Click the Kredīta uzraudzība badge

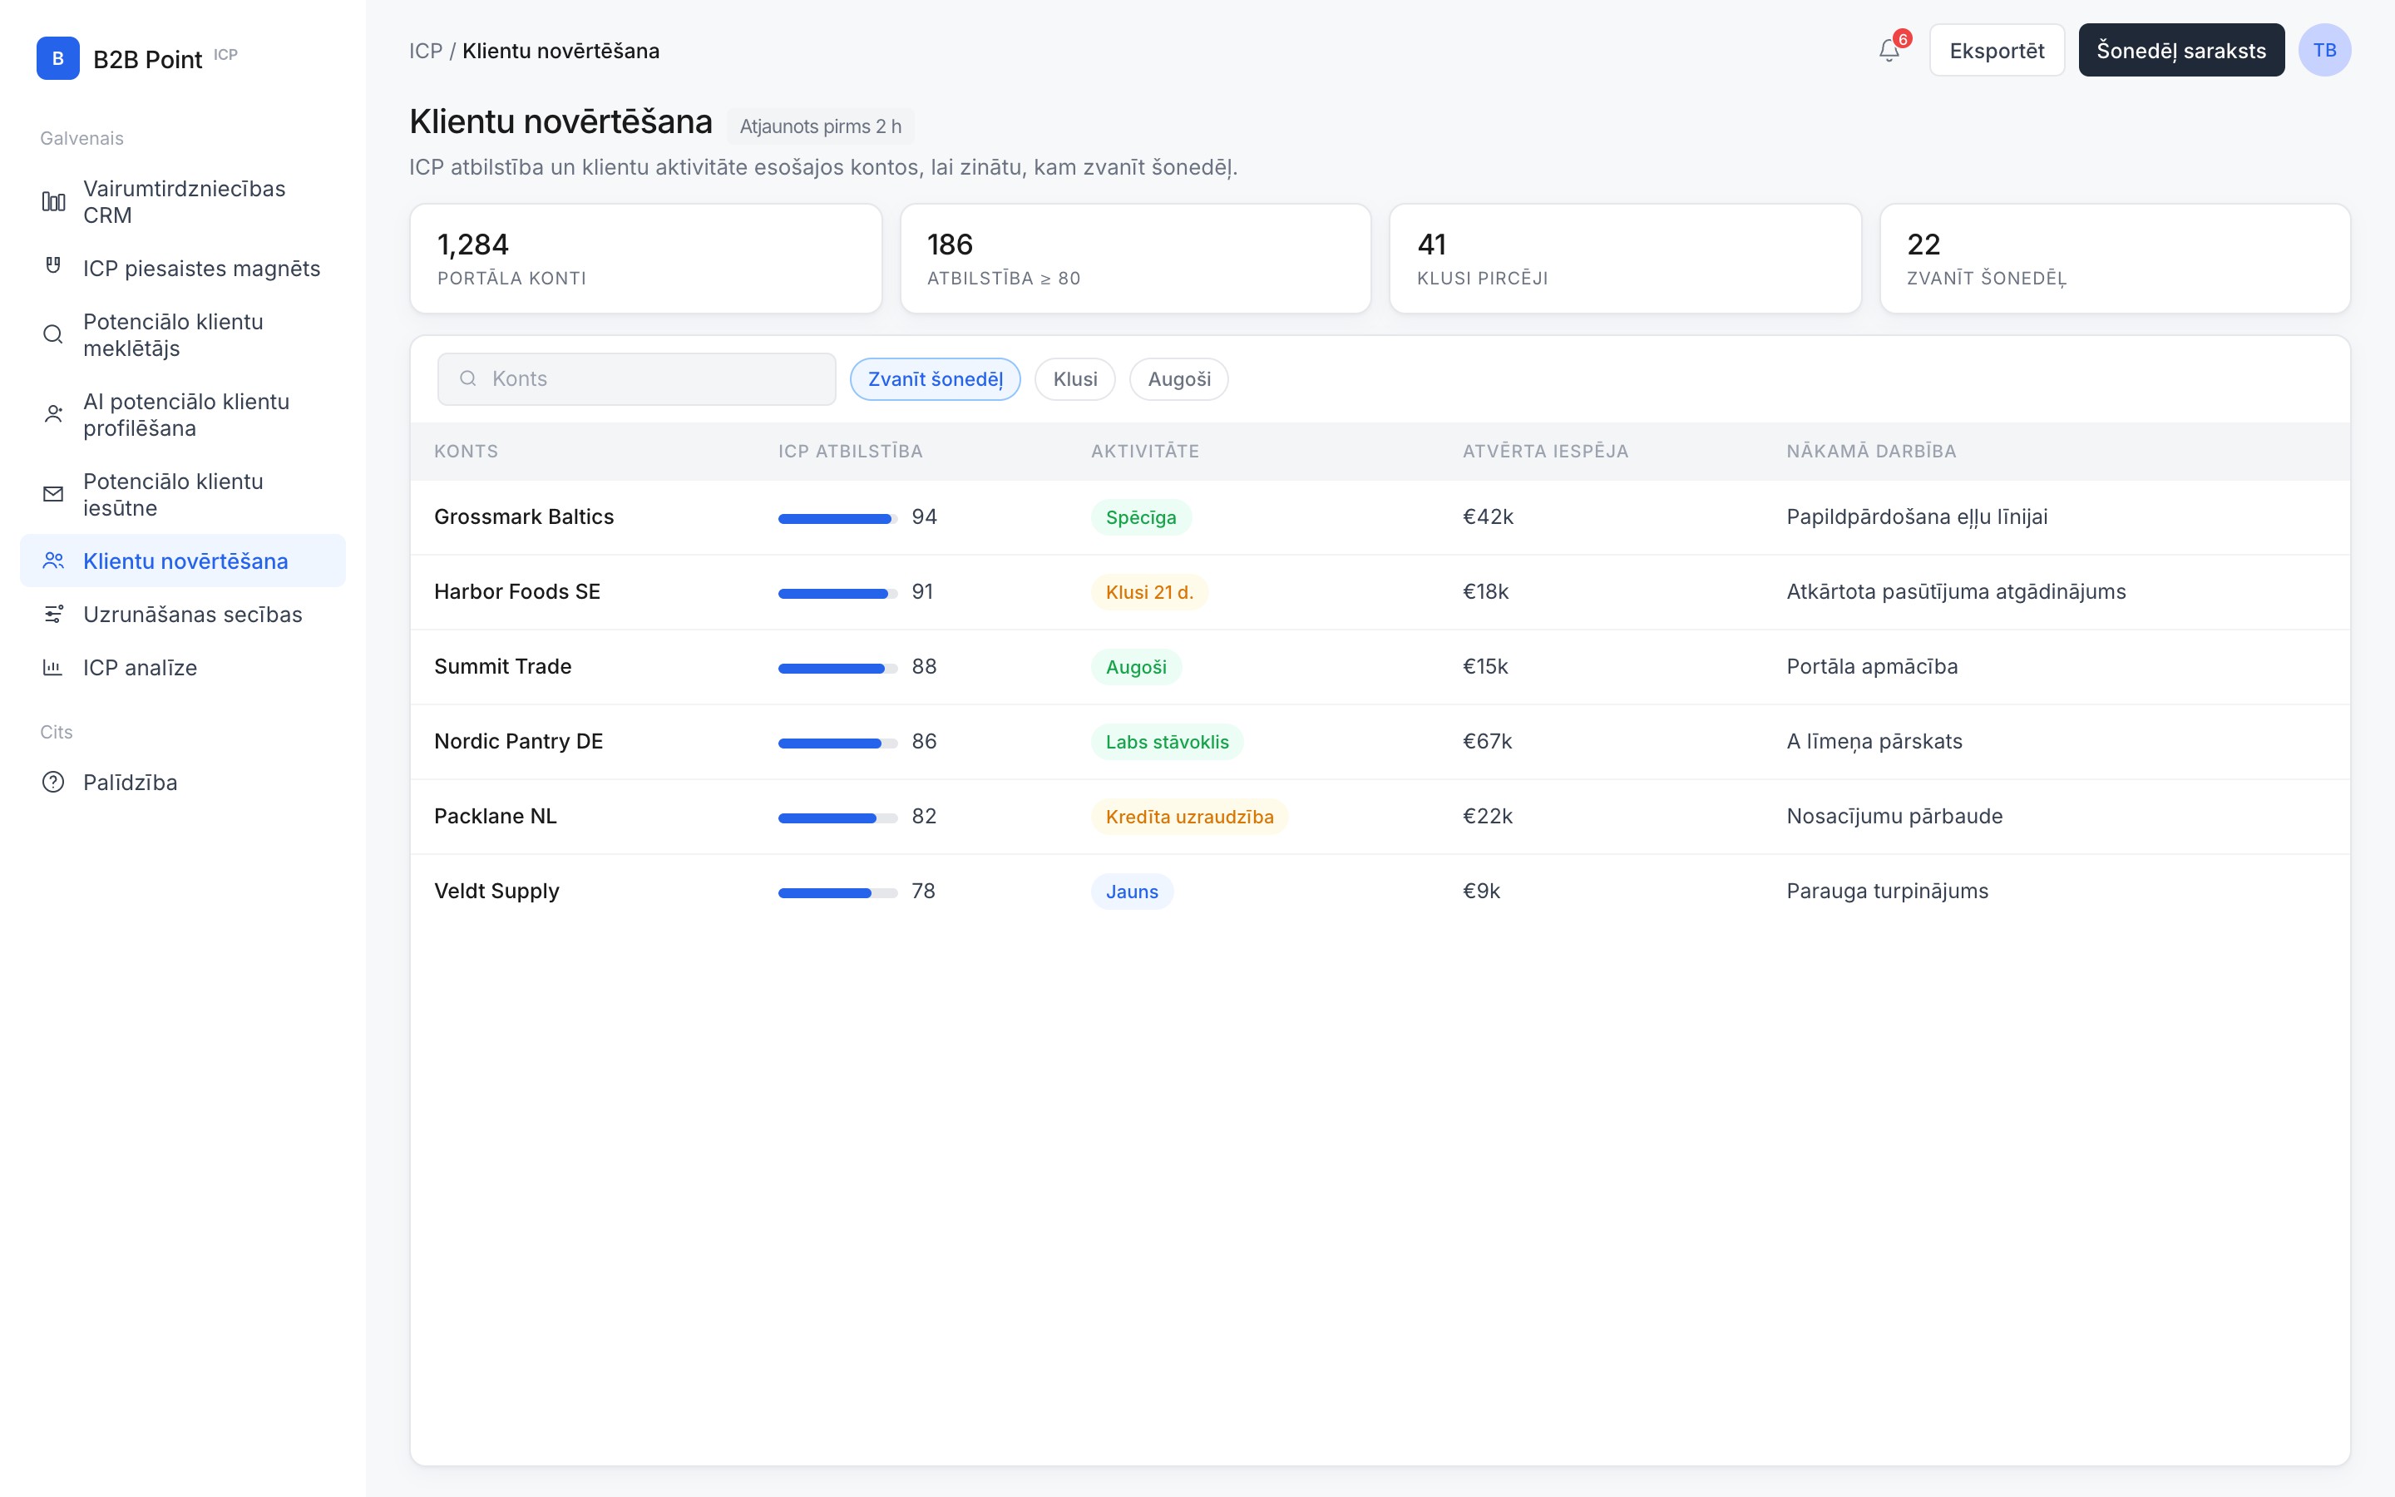tap(1189, 817)
